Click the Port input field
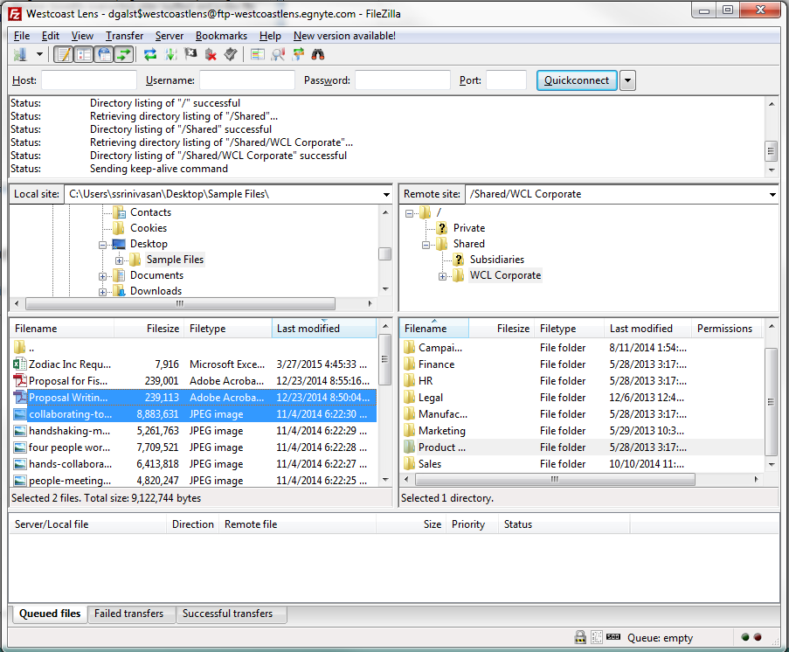 pos(506,80)
